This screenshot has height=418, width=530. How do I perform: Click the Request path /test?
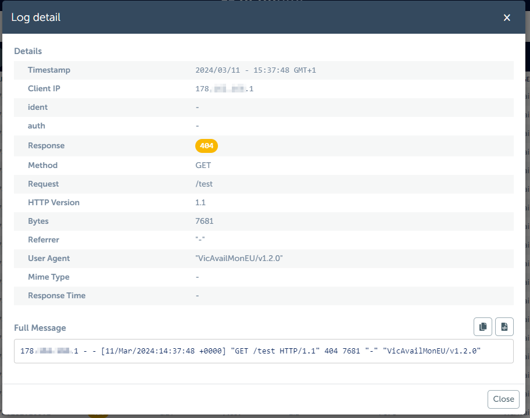coord(205,184)
